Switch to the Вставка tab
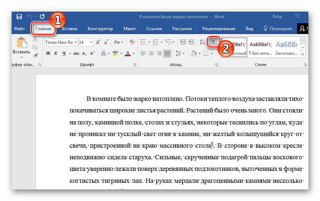The height and width of the screenshot is (201, 320). 69,29
